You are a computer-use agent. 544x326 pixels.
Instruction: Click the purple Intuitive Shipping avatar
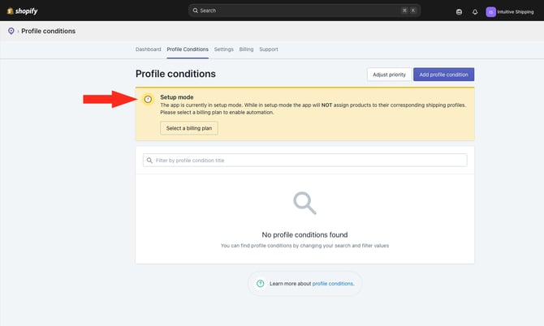click(x=490, y=12)
